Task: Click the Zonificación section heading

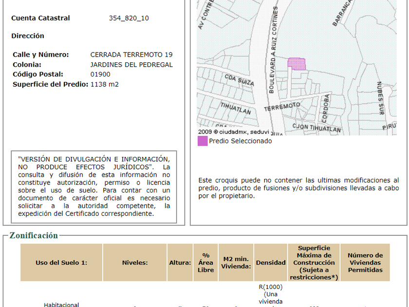Action: (34, 235)
